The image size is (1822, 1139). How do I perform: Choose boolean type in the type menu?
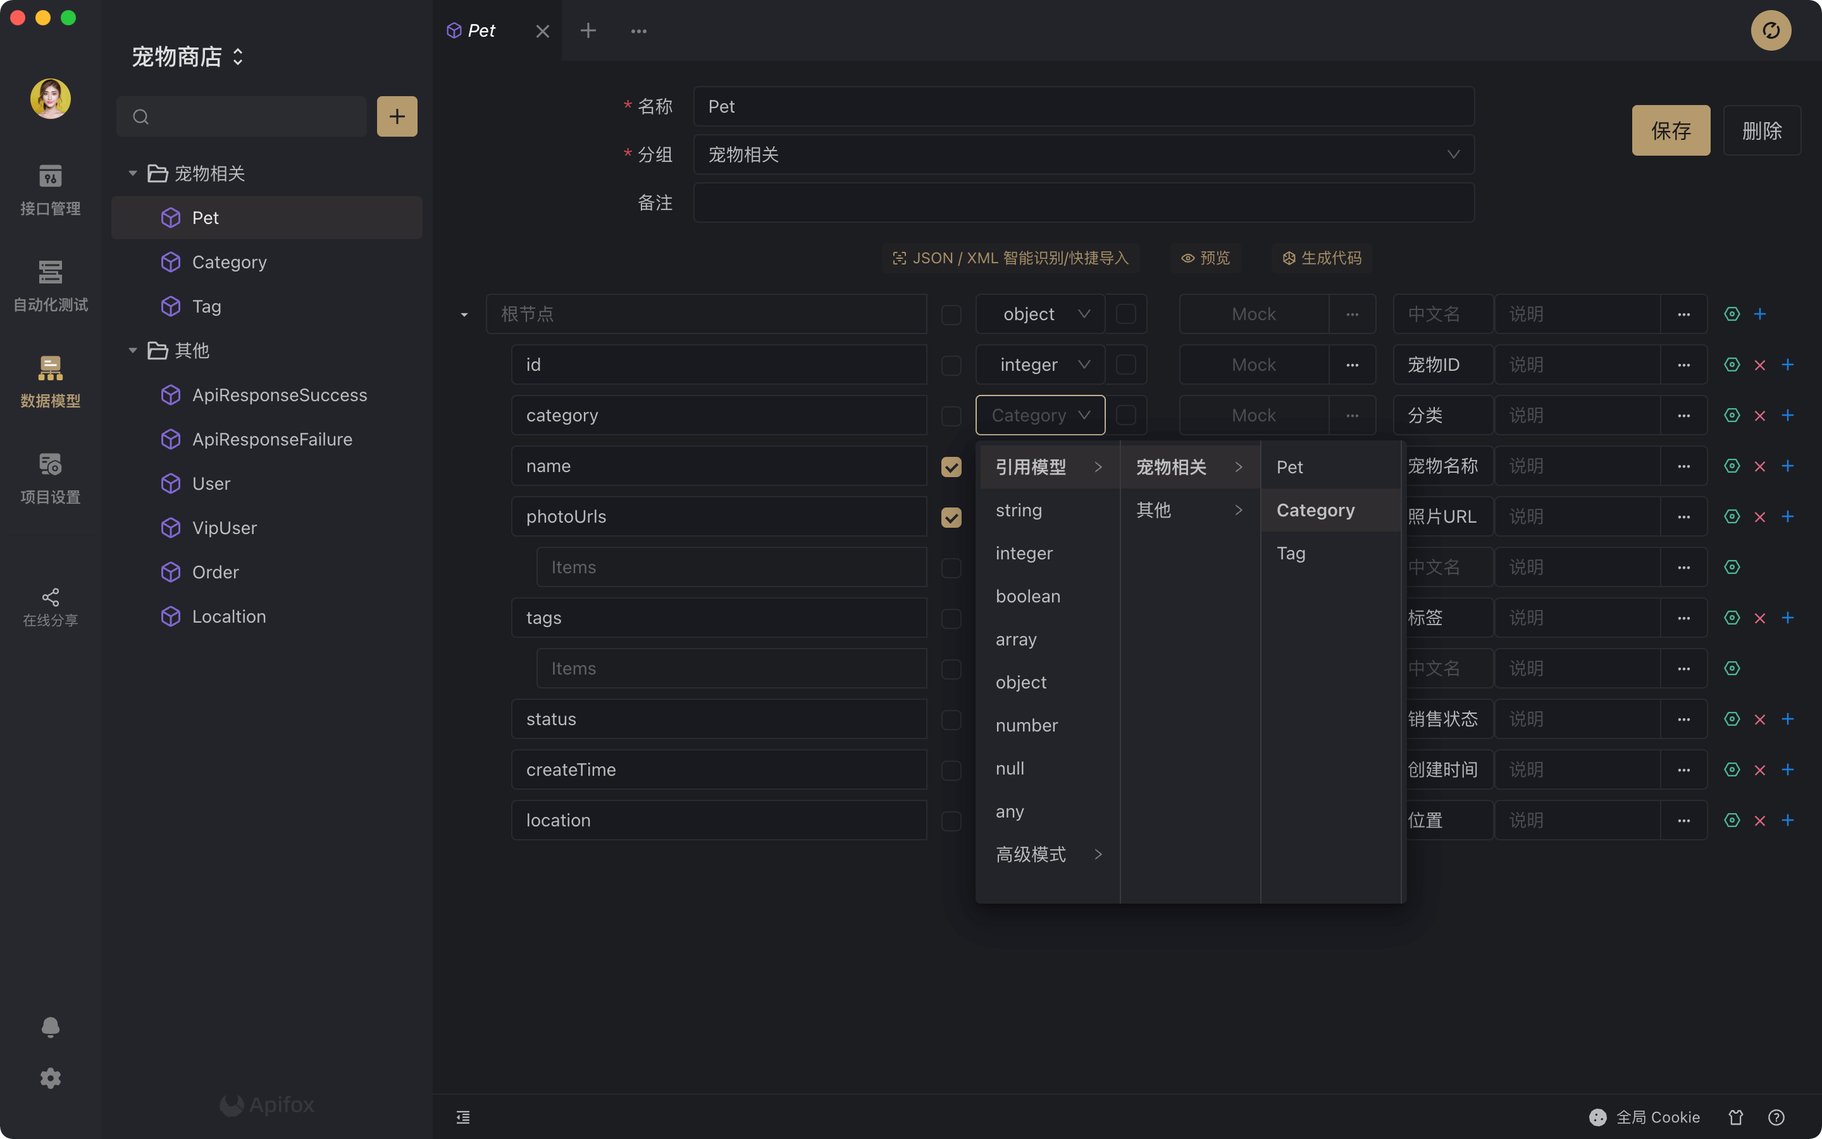click(1027, 597)
